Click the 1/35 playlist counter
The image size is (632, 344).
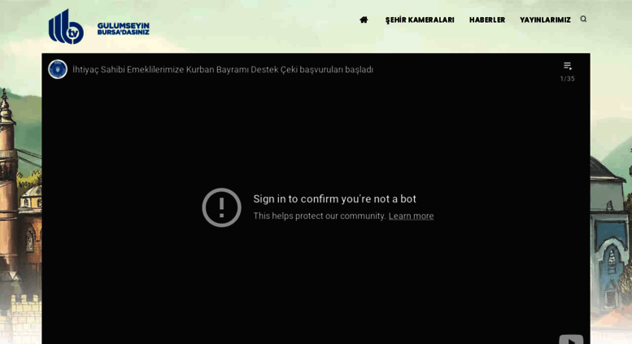568,79
